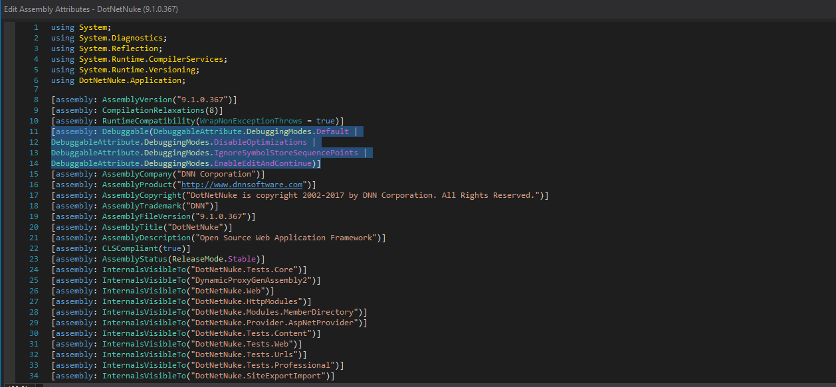Viewport: 836px width, 387px height.
Task: Click EnableEditAndContinue on line 14
Action: (262, 163)
